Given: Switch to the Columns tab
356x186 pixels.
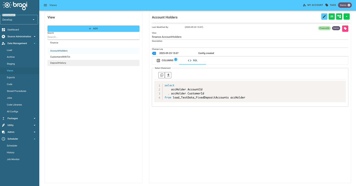Looking at the screenshot, I should click(x=165, y=60).
